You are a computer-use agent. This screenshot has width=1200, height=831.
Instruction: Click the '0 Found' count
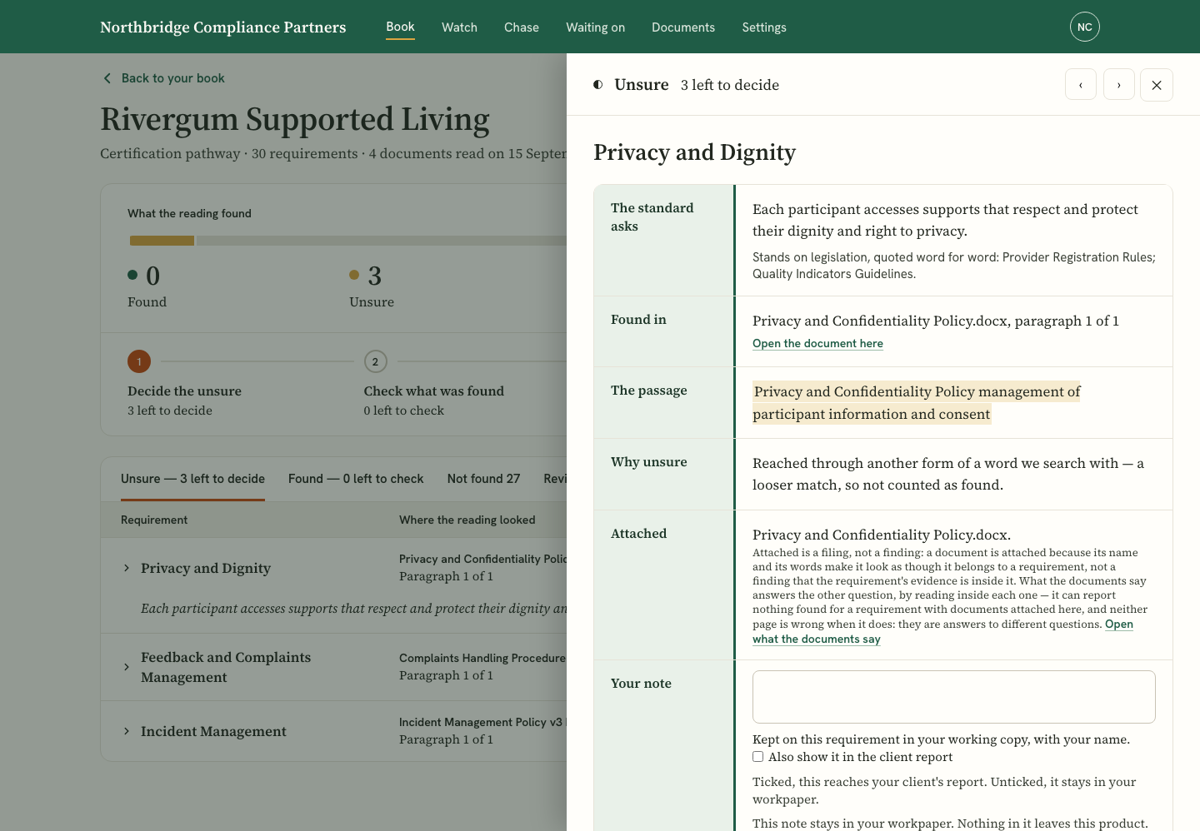click(147, 287)
